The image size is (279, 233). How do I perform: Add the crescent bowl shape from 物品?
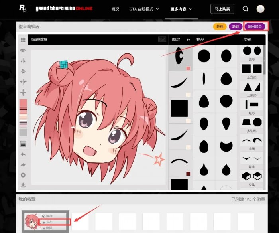226,146
